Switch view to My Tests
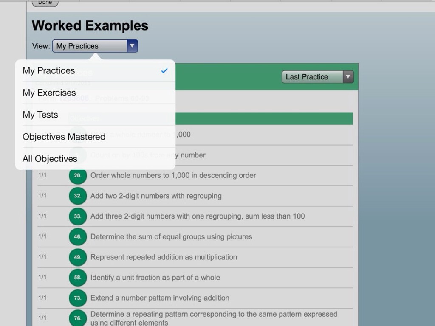The image size is (435, 326). [95, 115]
